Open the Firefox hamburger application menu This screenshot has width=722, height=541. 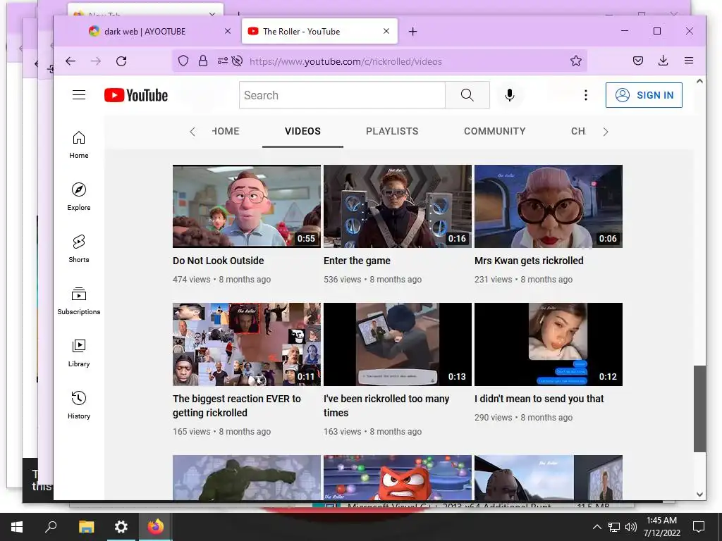point(689,61)
